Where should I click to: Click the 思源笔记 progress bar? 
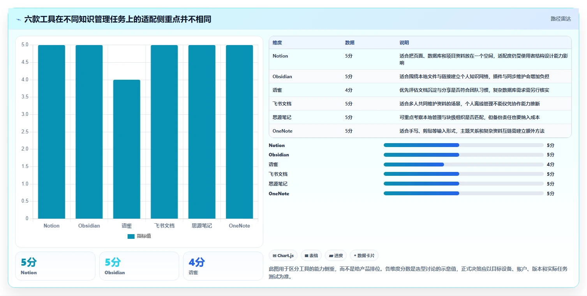coord(464,184)
